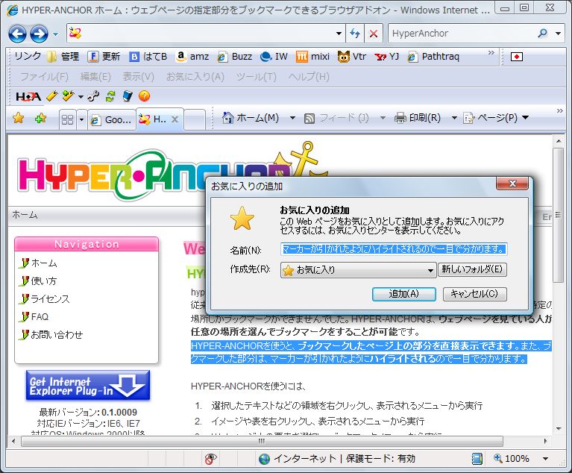Click the ホーム(M) home button
This screenshot has width=572, height=473.
(251, 118)
